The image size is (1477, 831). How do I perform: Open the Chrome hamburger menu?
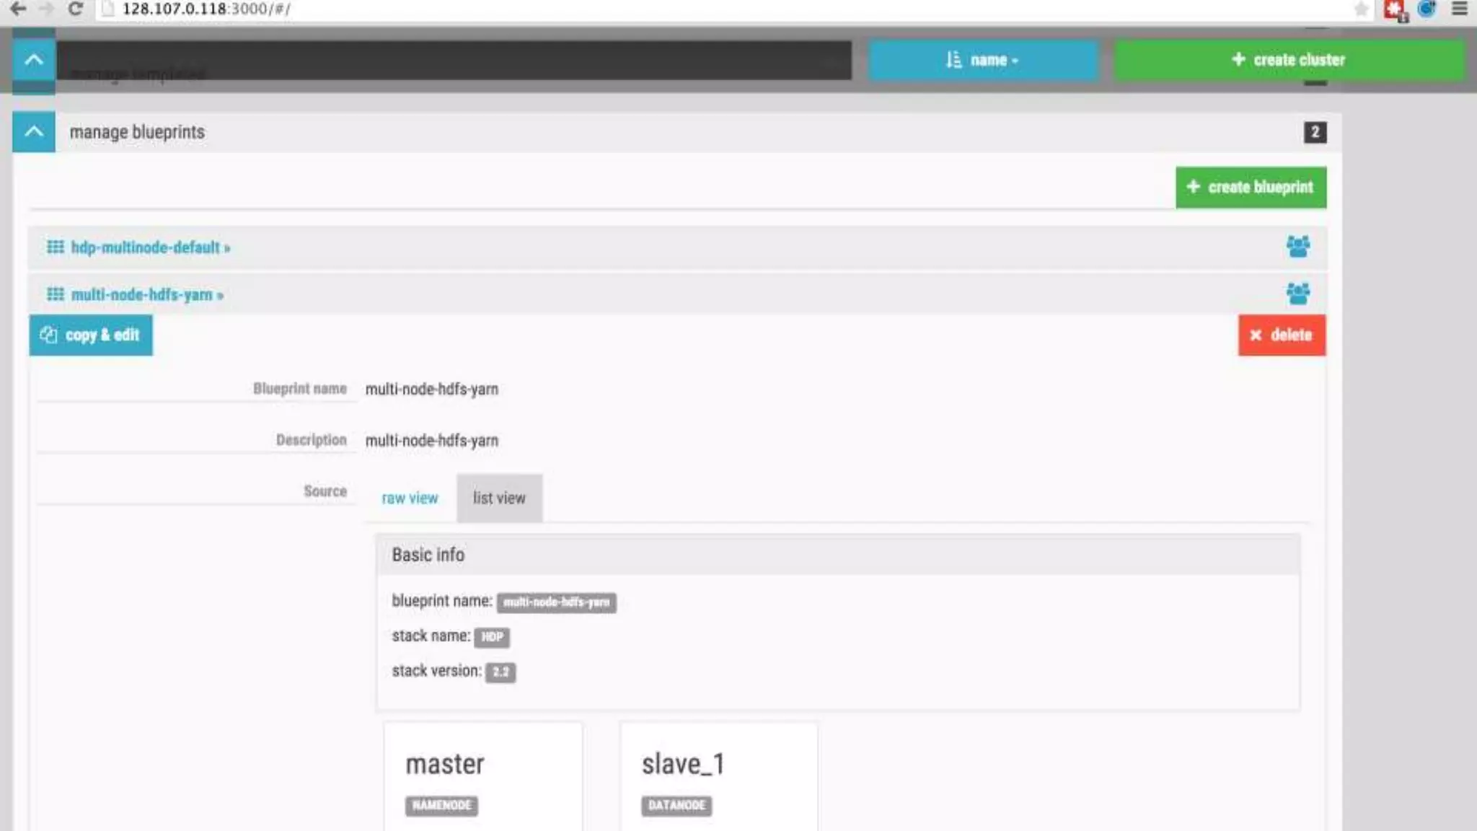[x=1459, y=9]
